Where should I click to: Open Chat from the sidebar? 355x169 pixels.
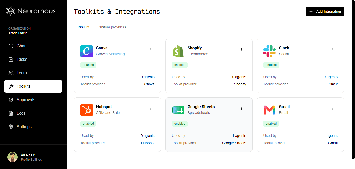[33, 46]
